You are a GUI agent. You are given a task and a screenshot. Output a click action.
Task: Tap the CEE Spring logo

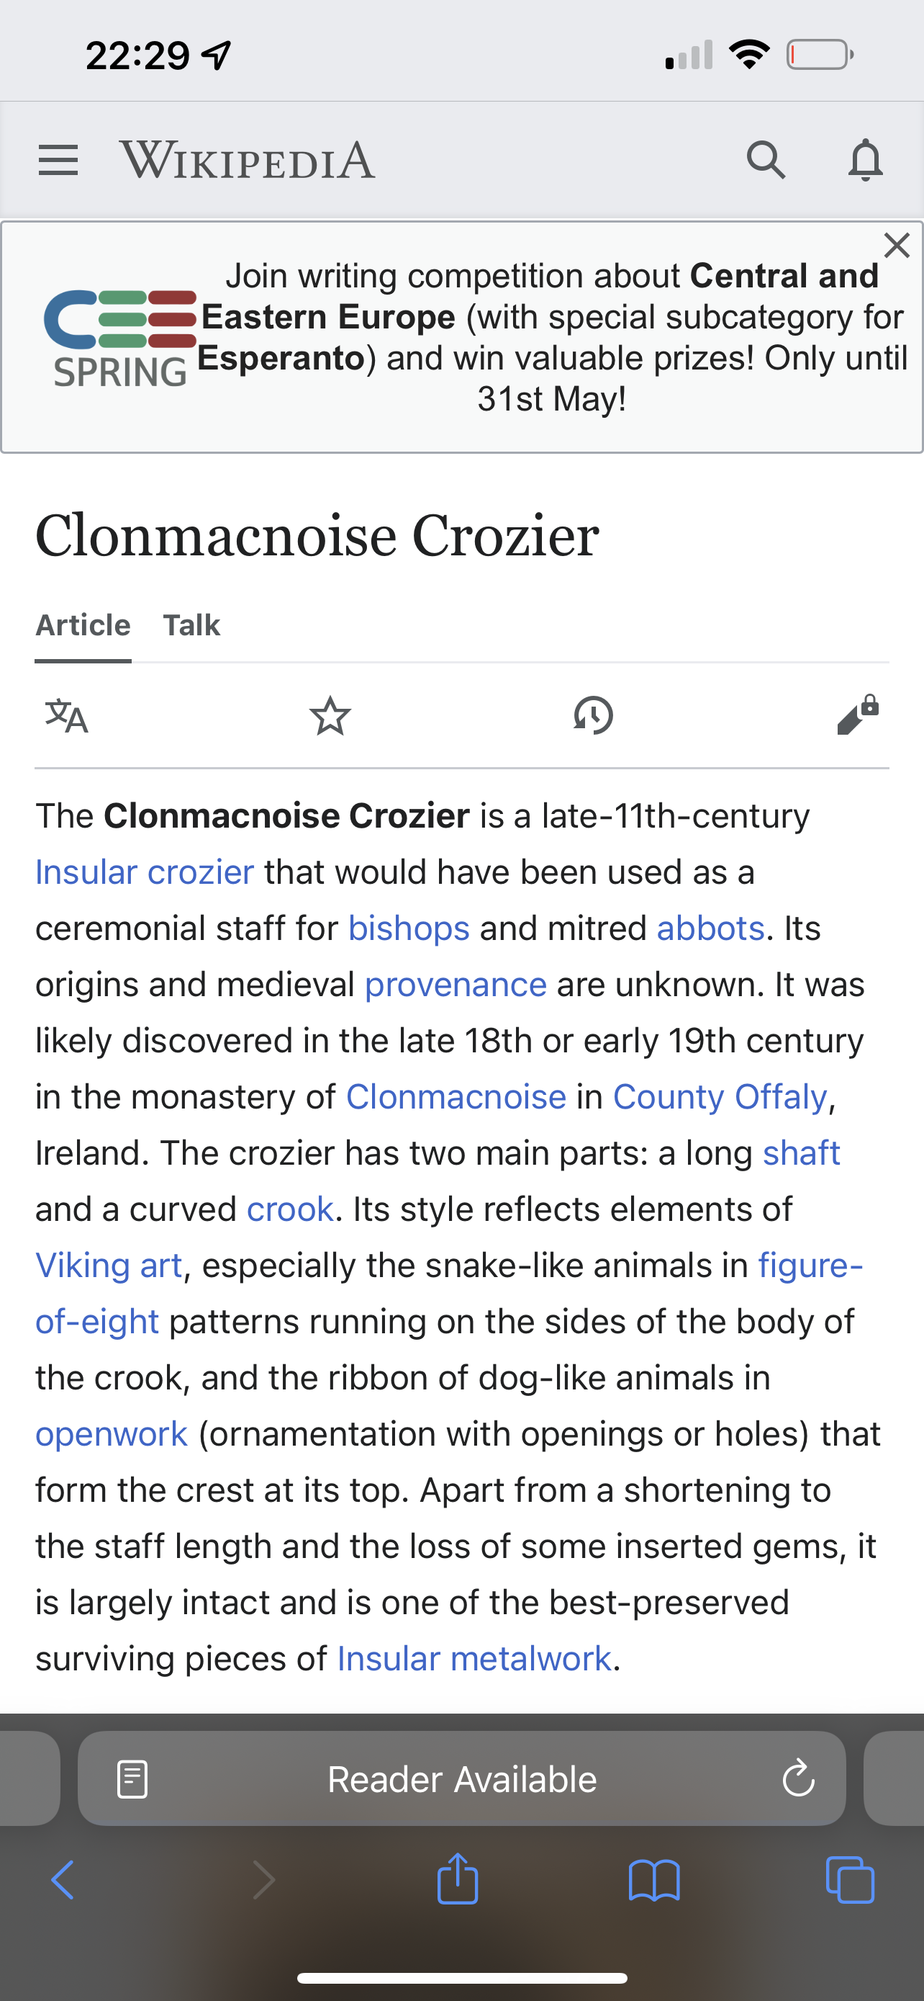(120, 338)
